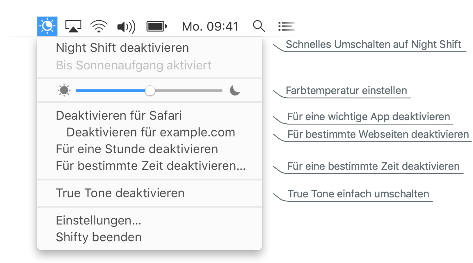Toggle True Tone deaktivieren
The height and width of the screenshot is (263, 473).
click(x=120, y=193)
